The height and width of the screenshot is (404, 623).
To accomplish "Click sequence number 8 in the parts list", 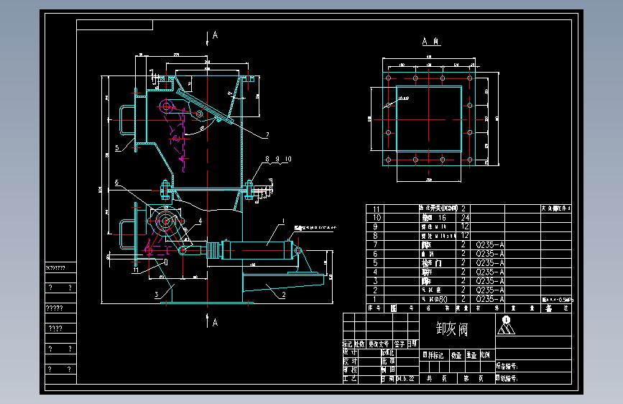I will (x=375, y=236).
